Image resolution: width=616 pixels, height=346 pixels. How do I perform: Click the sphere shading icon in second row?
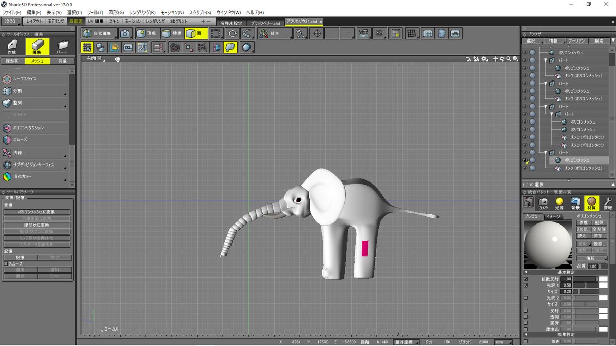[x=247, y=47]
